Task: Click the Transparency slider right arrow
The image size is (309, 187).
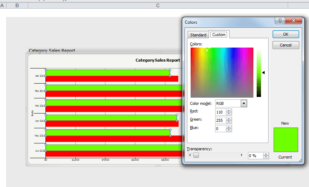Action: (242, 155)
